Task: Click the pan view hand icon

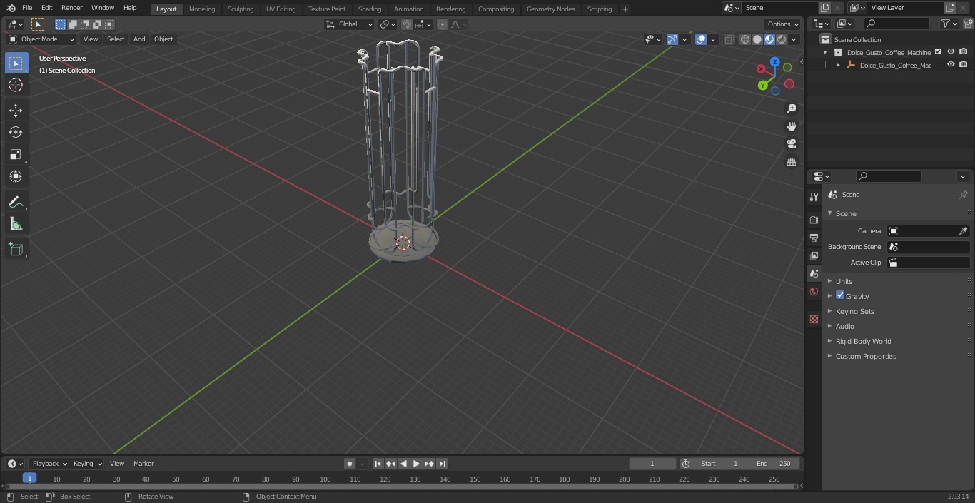Action: click(791, 126)
